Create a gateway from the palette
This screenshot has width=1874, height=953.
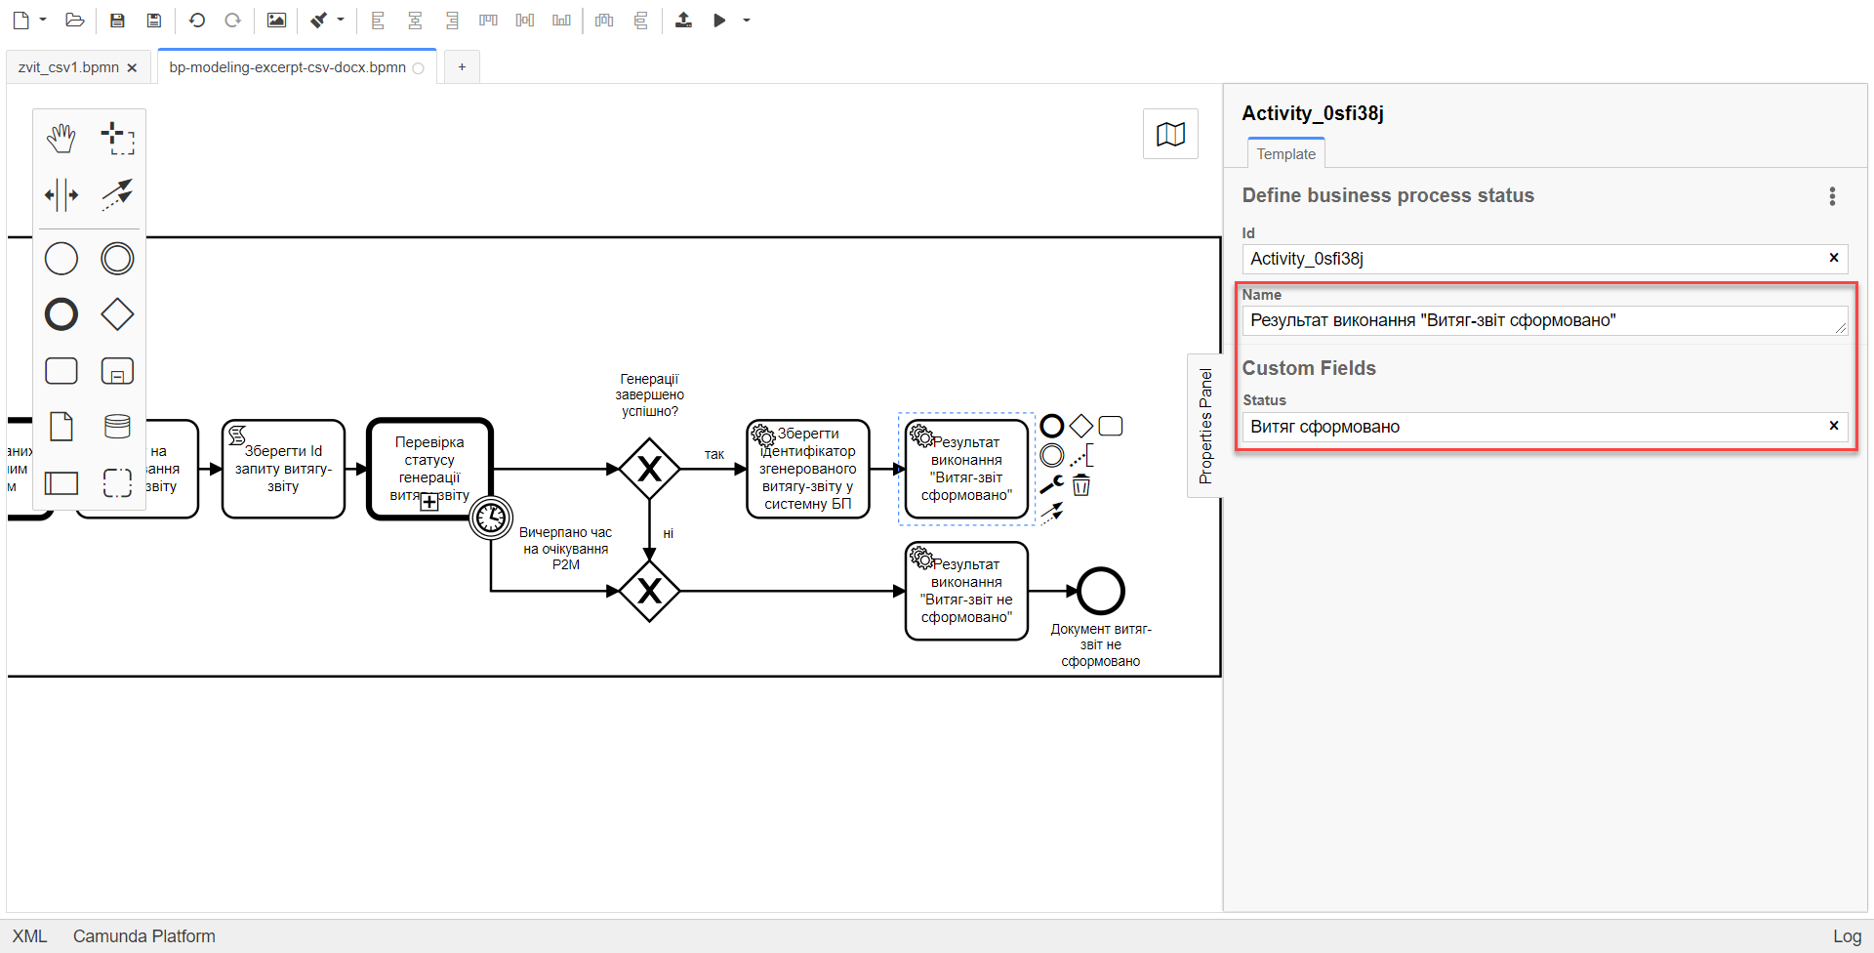117,314
